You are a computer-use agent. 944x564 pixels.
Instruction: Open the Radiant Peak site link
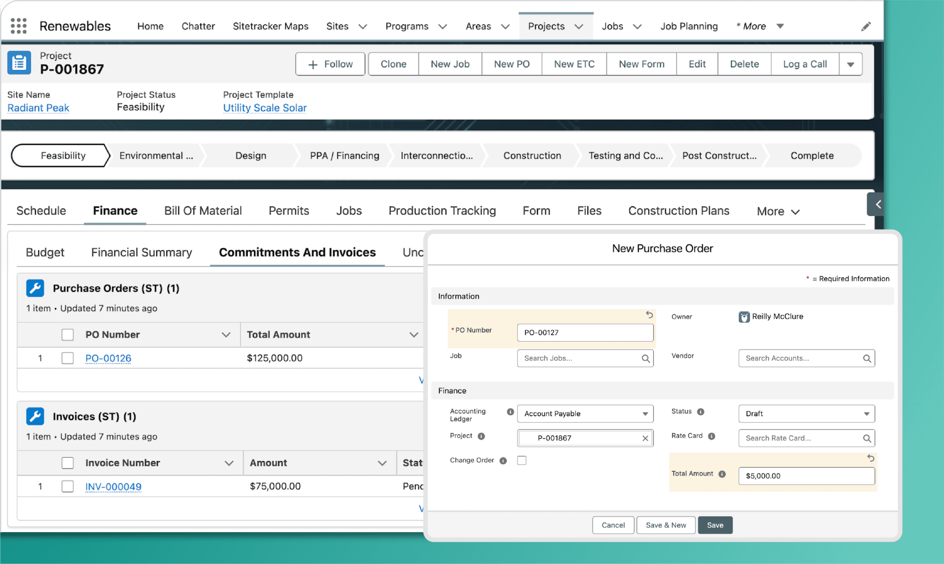click(38, 108)
